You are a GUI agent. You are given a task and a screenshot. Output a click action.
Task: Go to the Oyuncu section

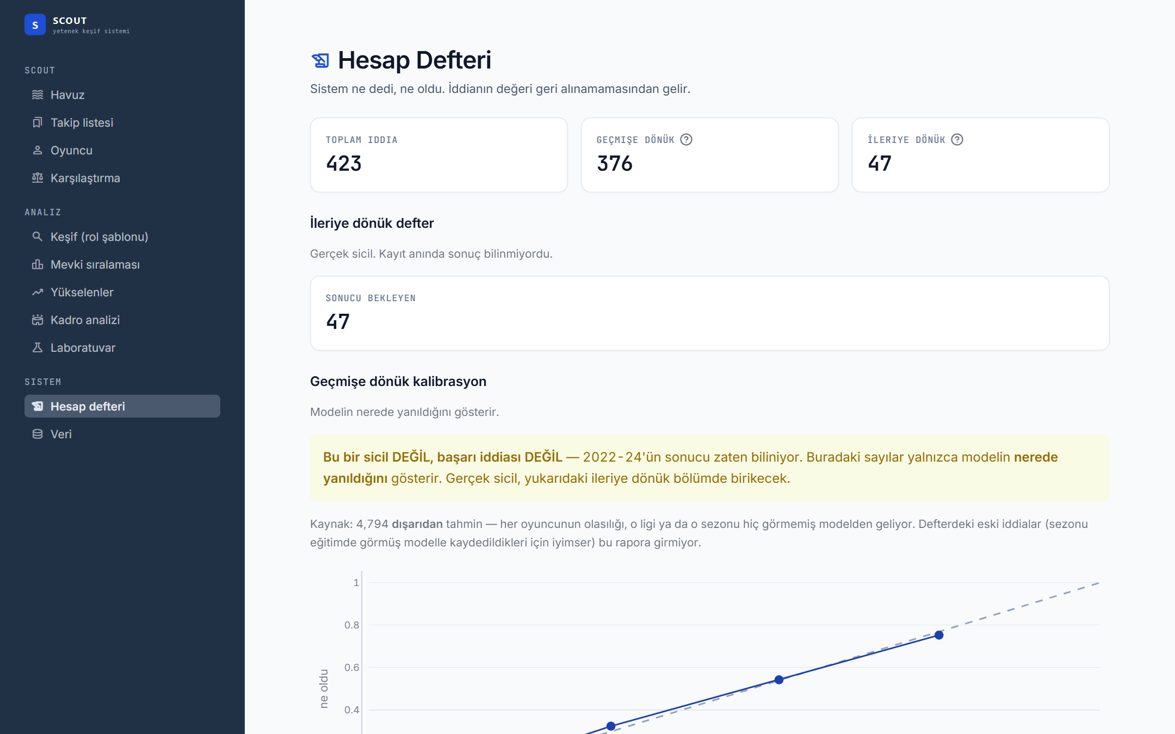[x=122, y=150]
